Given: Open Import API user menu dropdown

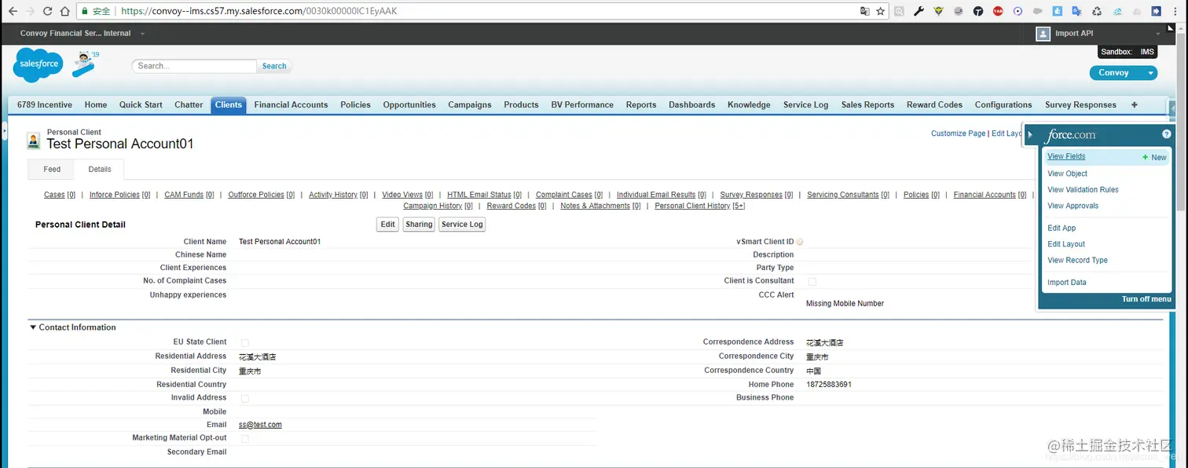Looking at the screenshot, I should point(1158,34).
